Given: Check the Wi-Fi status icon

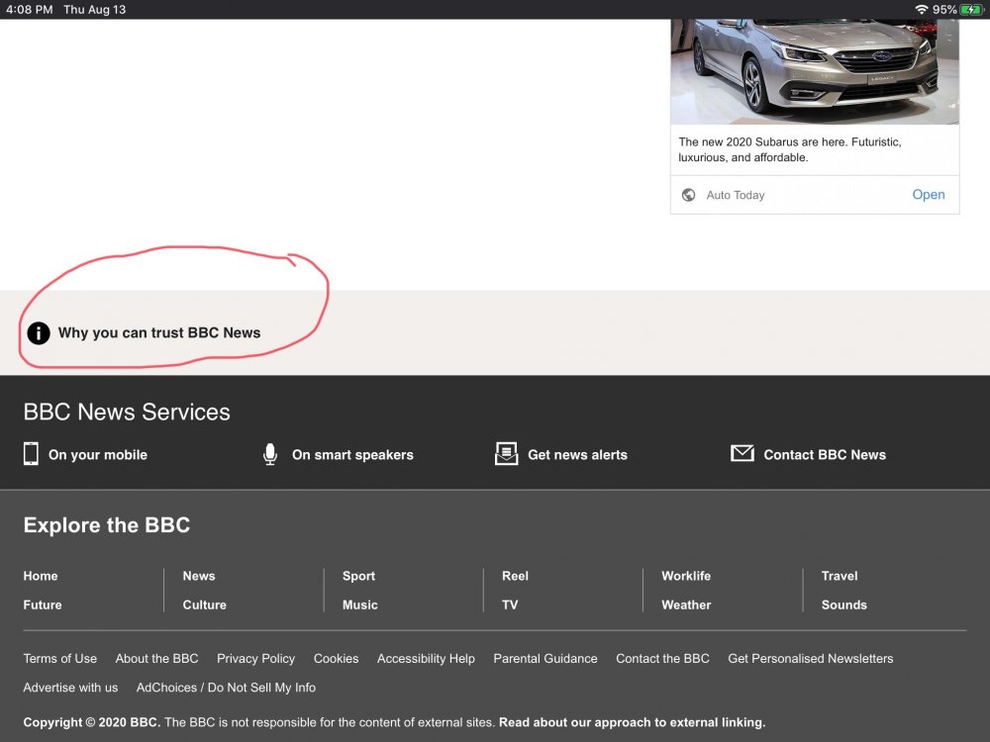Looking at the screenshot, I should (x=921, y=10).
